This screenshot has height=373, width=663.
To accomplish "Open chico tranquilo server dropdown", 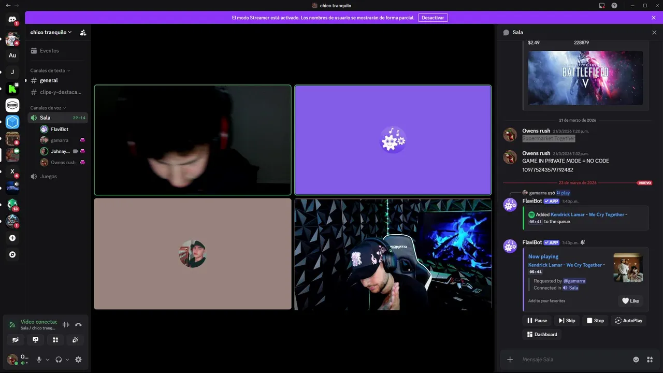I will [x=51, y=32].
